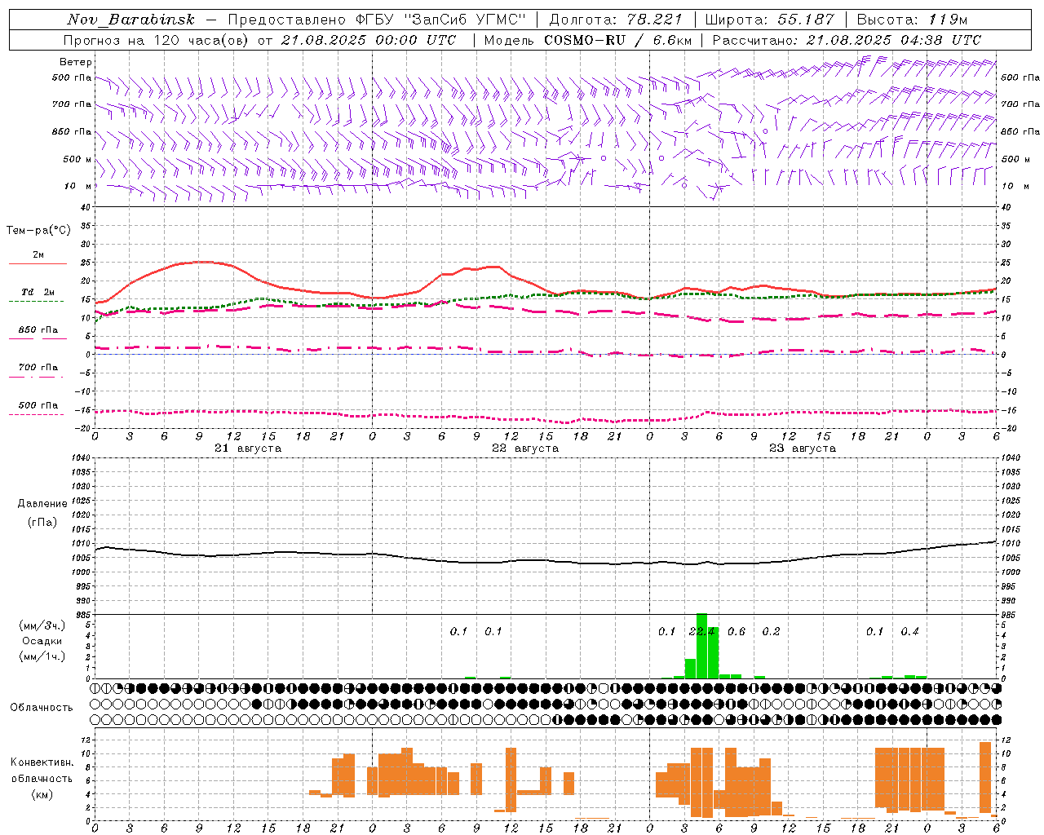Image resolution: width=1044 pixels, height=835 pixels.
Task: Click the 0.2 precipitation value
Action: [x=771, y=631]
